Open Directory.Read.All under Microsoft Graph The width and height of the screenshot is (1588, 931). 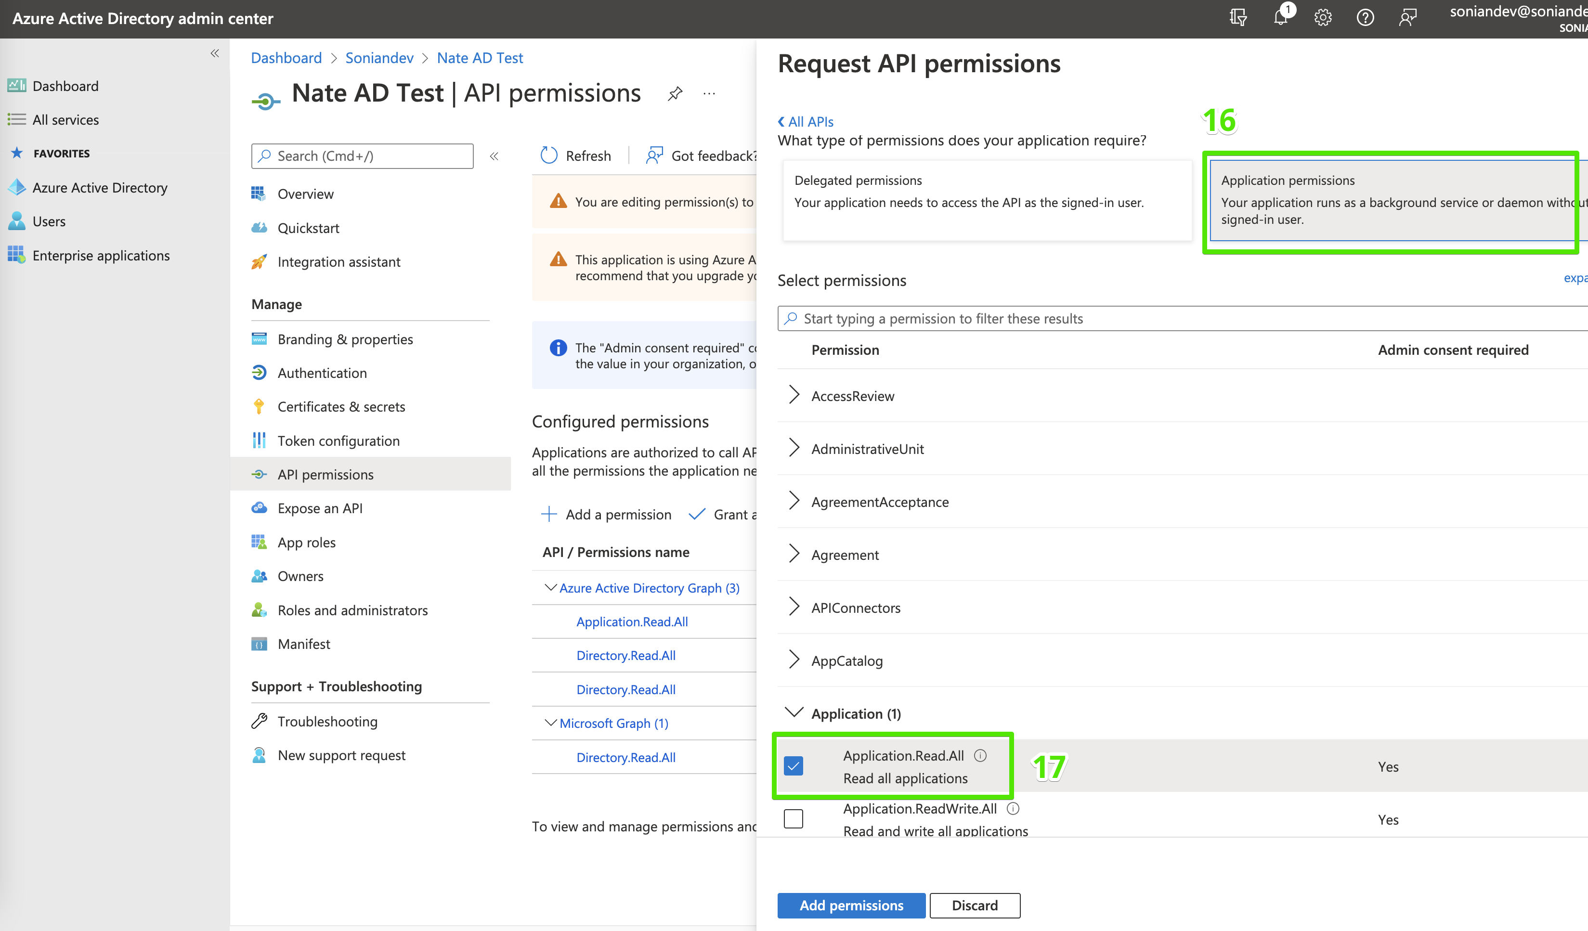click(x=626, y=757)
